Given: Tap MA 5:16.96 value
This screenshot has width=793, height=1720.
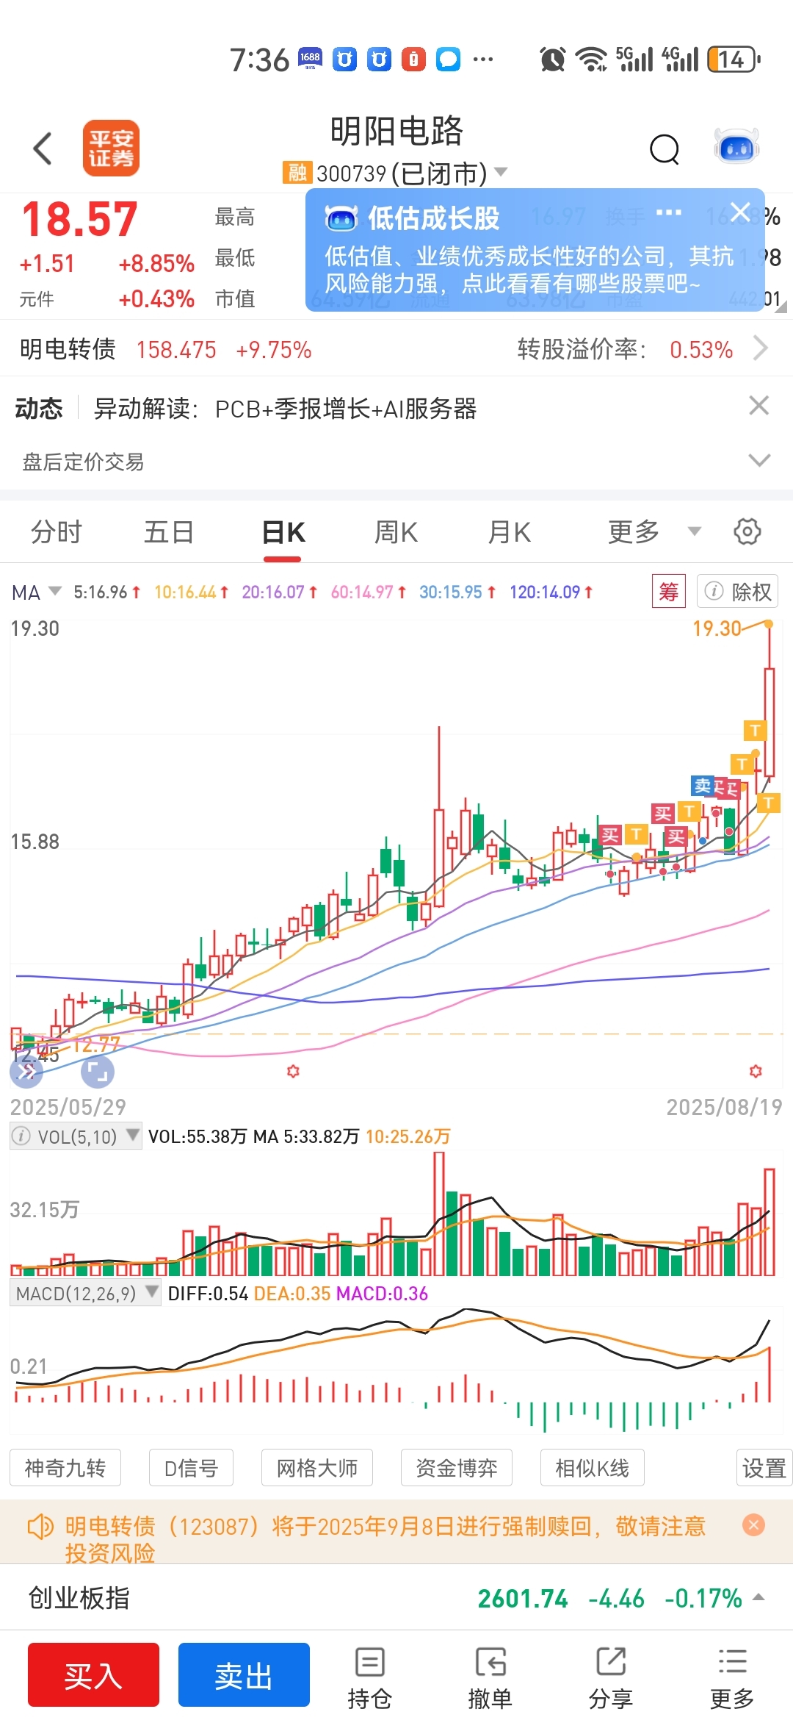Looking at the screenshot, I should click(106, 592).
